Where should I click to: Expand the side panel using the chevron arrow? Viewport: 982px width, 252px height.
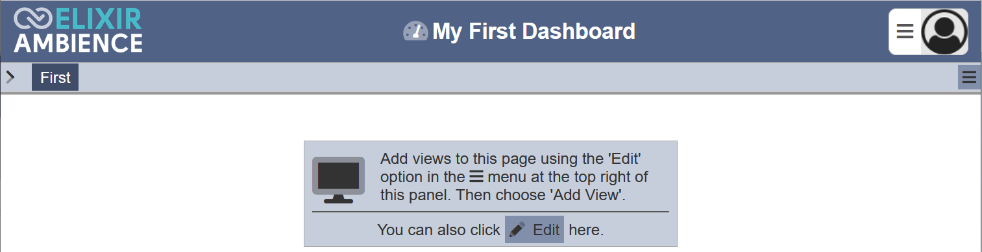pos(10,77)
